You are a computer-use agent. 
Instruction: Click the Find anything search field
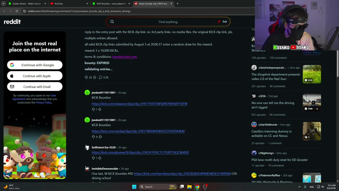[x=168, y=22]
